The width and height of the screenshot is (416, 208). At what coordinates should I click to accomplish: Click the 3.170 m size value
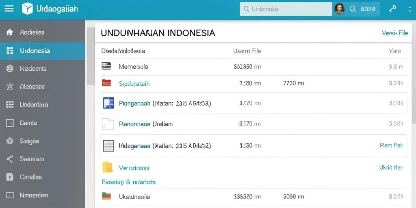point(250,123)
